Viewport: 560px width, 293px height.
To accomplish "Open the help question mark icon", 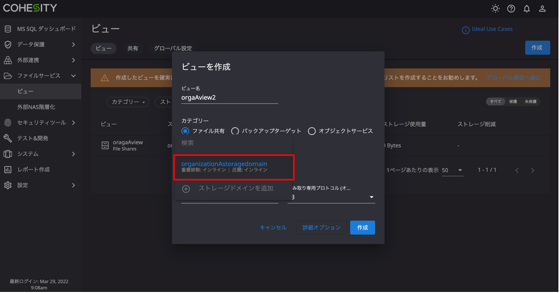I will 512,8.
